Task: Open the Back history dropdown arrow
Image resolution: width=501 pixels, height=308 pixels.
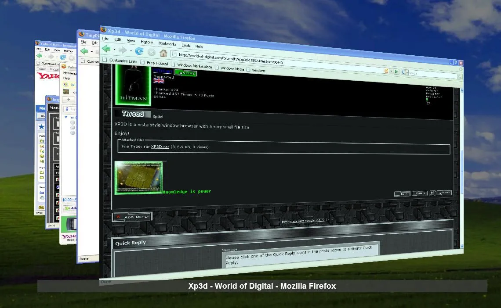Action: [x=114, y=50]
